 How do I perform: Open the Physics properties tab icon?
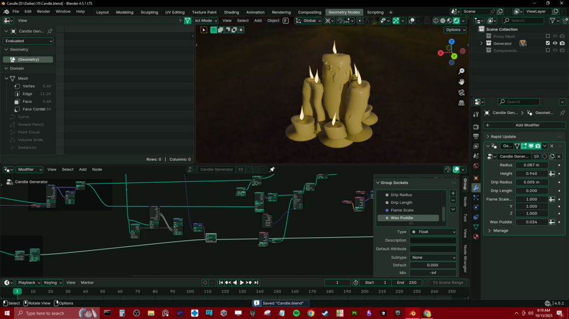tap(476, 207)
